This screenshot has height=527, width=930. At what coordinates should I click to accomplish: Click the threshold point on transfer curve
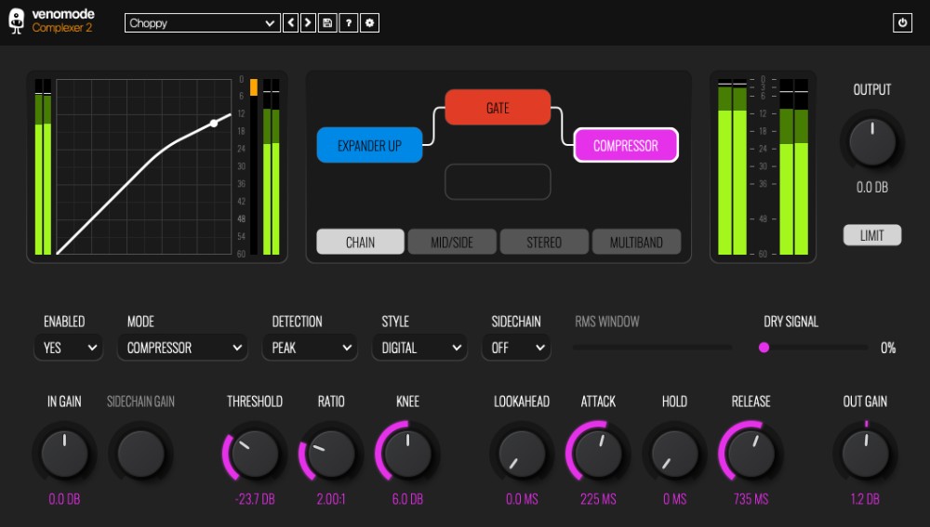coord(214,124)
